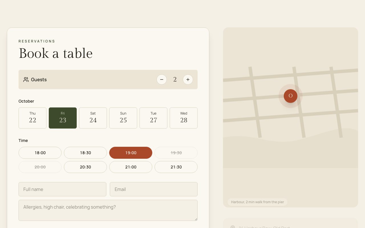Focus the Email input field

point(154,189)
